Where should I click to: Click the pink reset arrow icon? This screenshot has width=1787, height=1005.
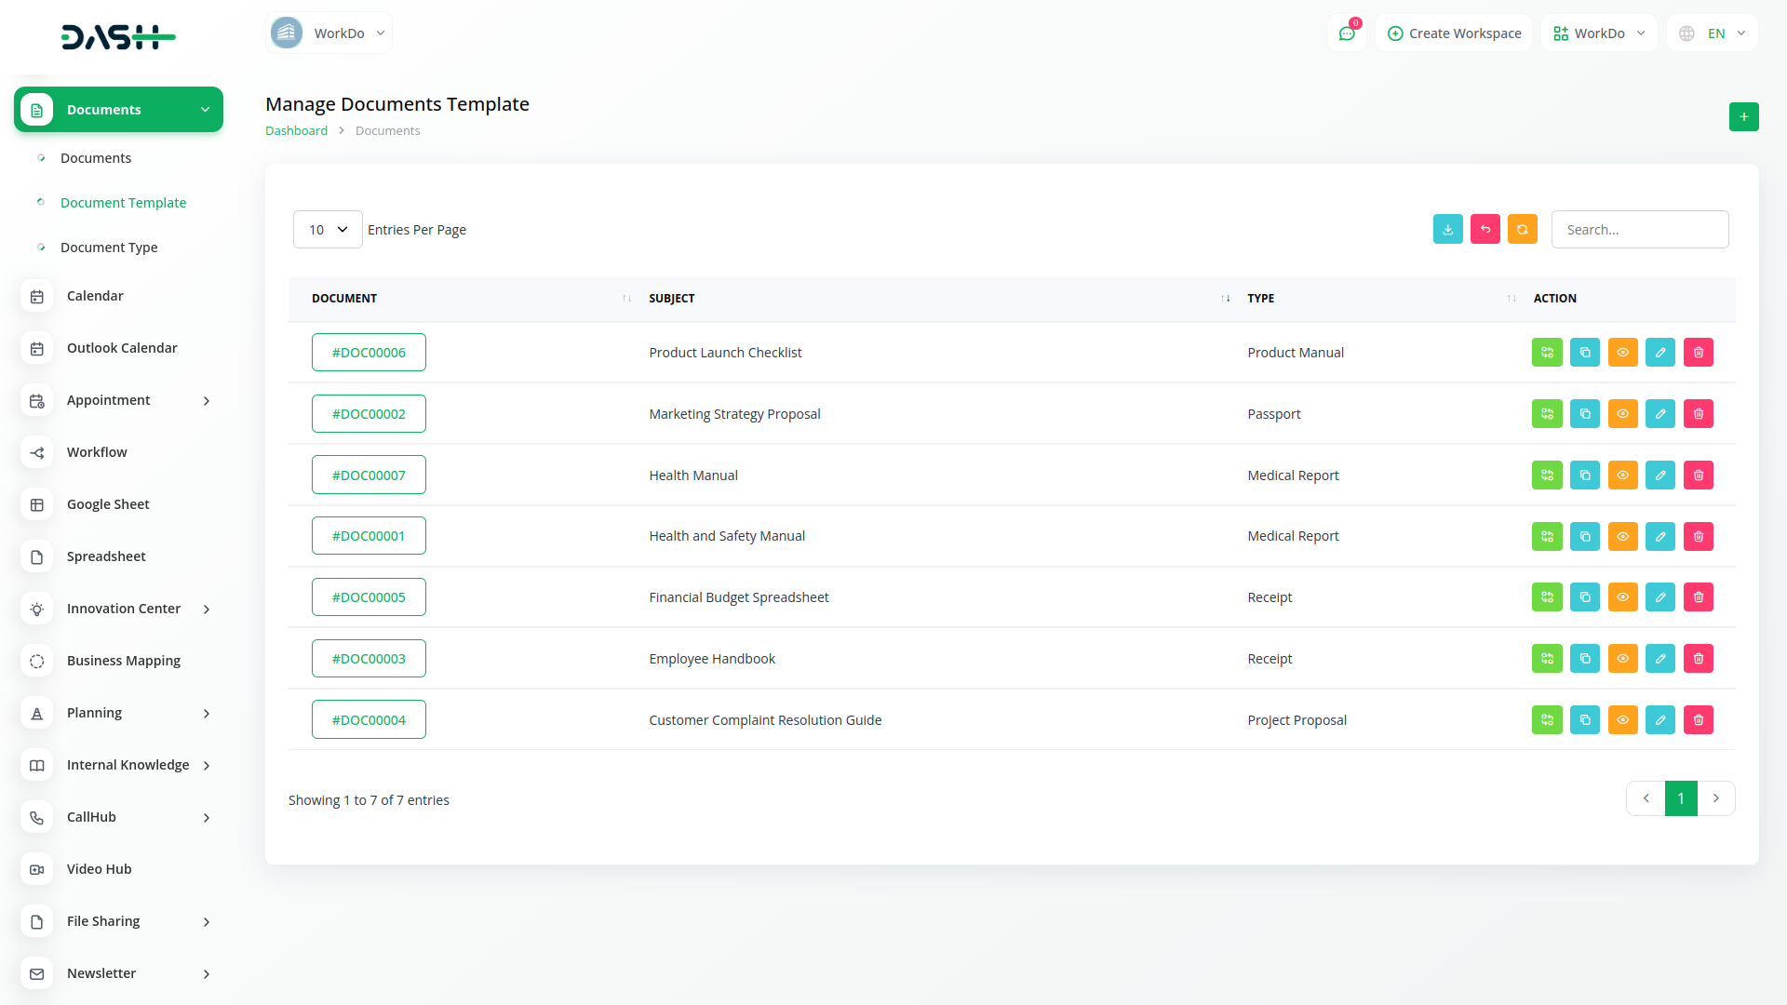[x=1485, y=229]
